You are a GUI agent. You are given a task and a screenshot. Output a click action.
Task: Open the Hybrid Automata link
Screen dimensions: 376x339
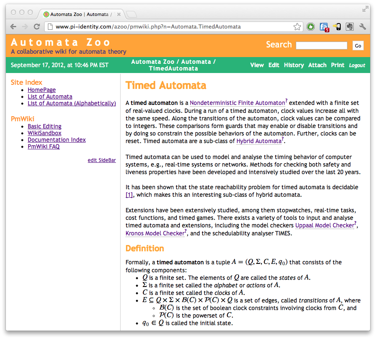click(259, 141)
